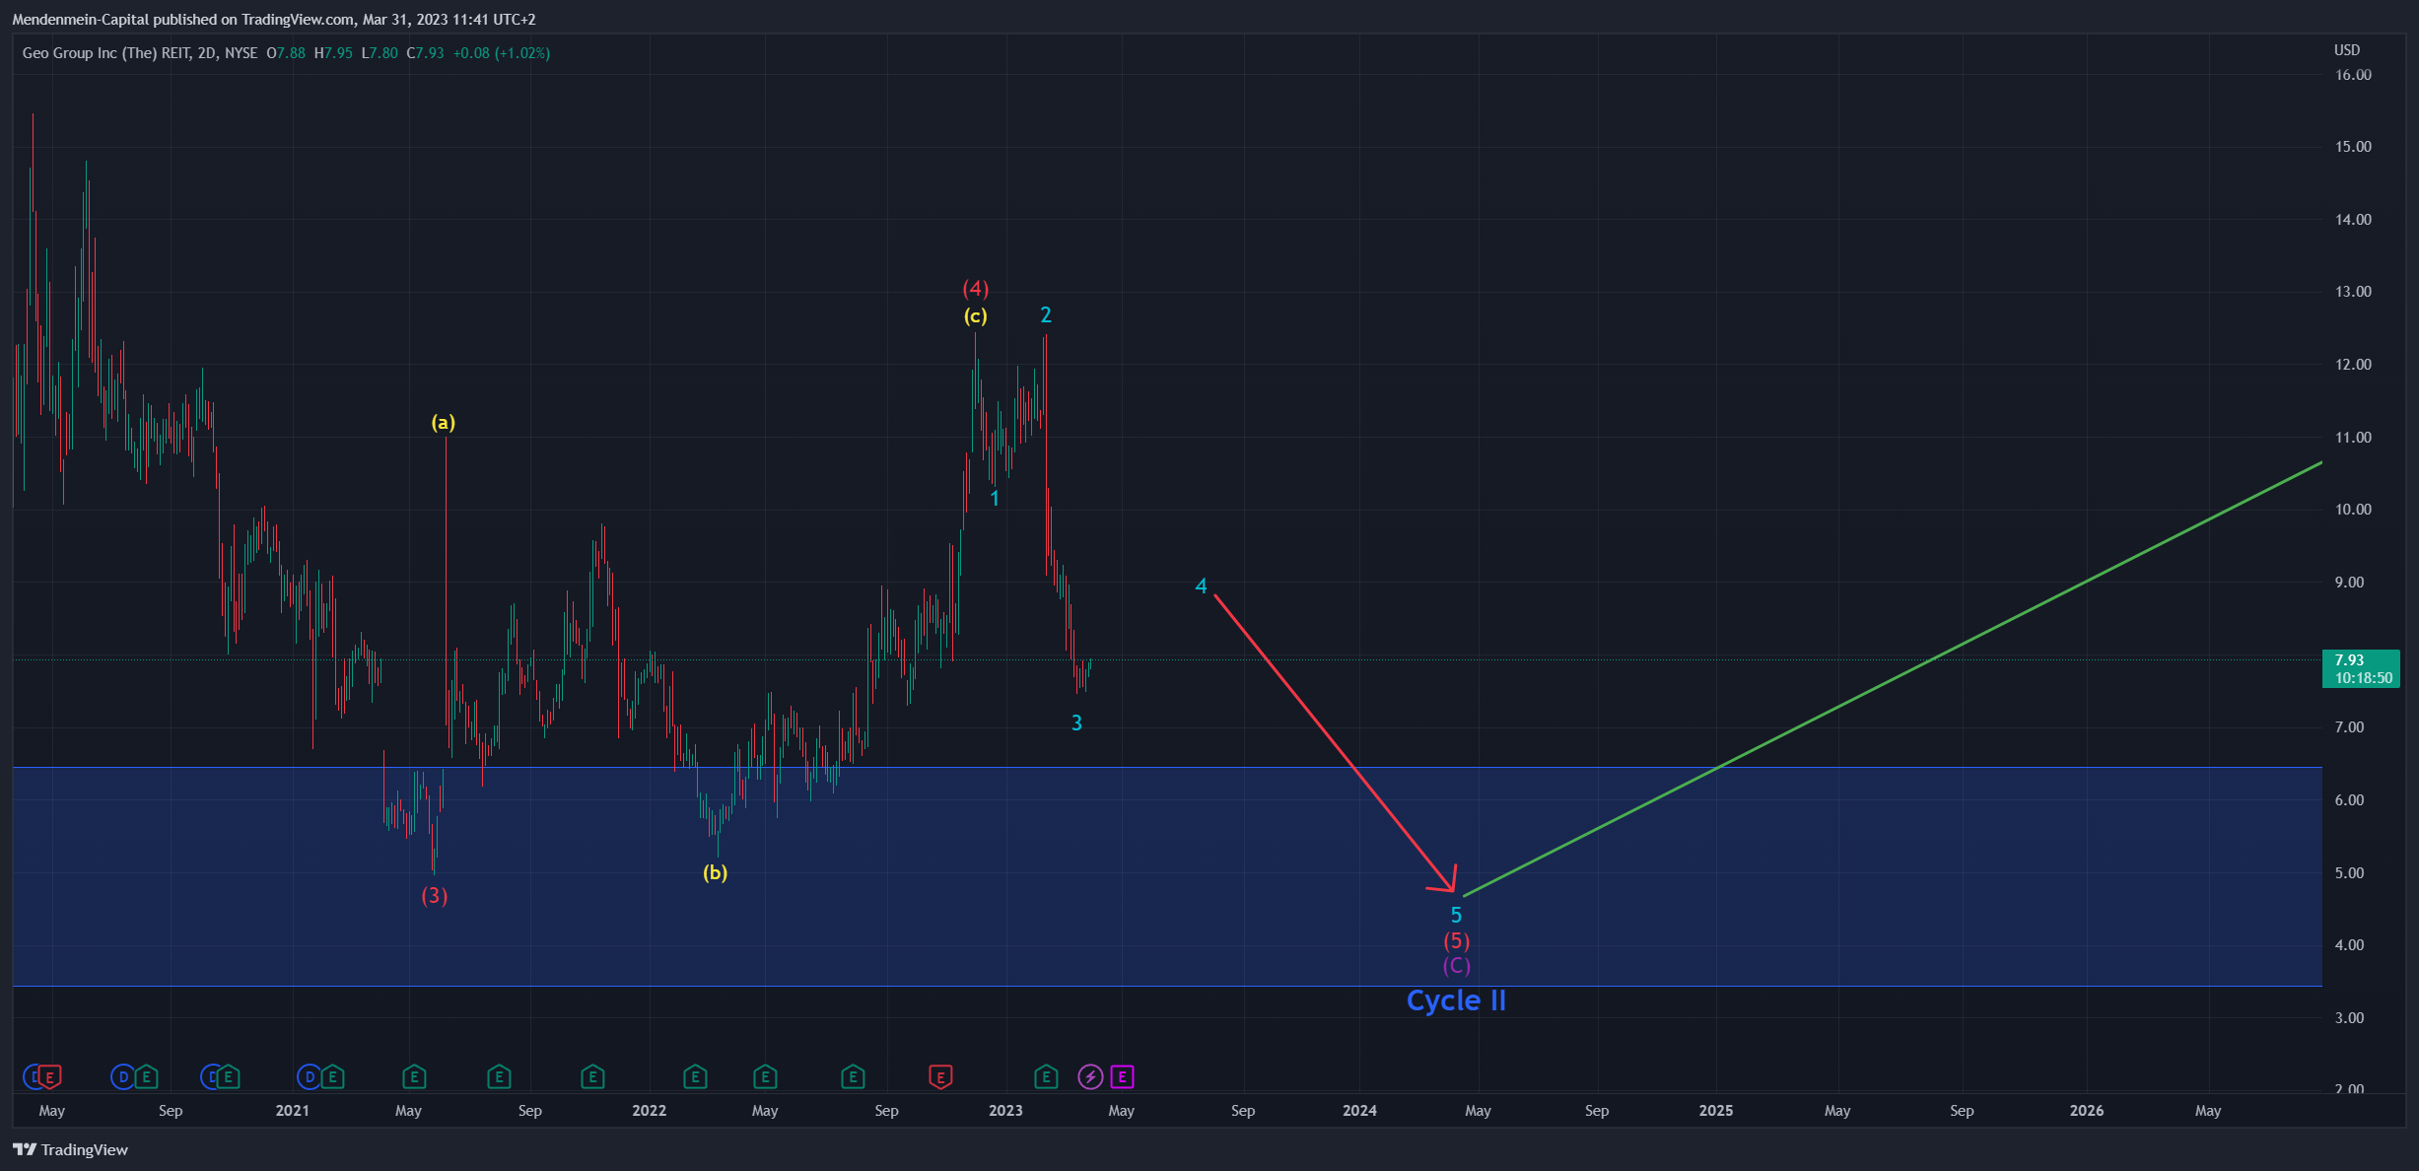
Task: Click the 10.00 price scale label
Action: point(2353,510)
